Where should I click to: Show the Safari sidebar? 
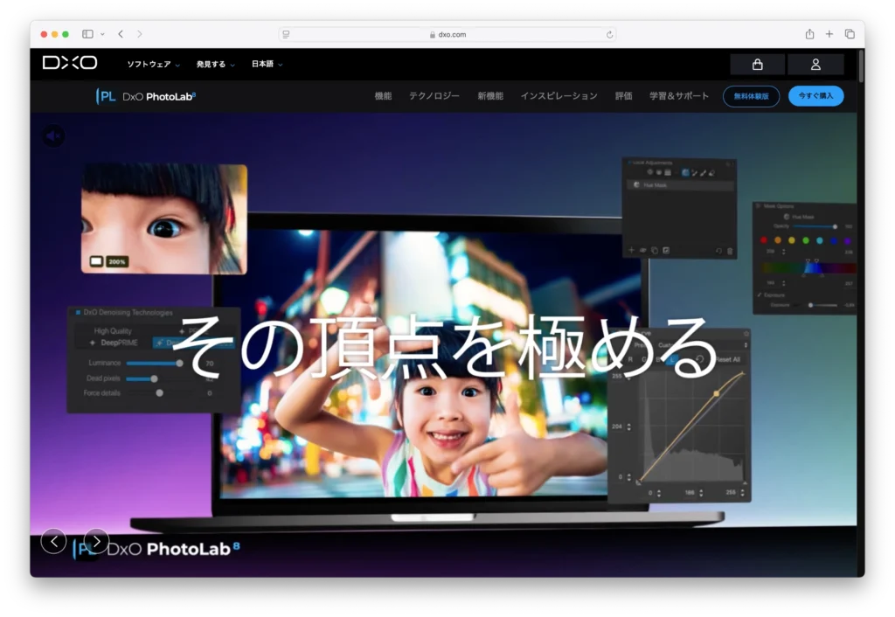tap(87, 34)
